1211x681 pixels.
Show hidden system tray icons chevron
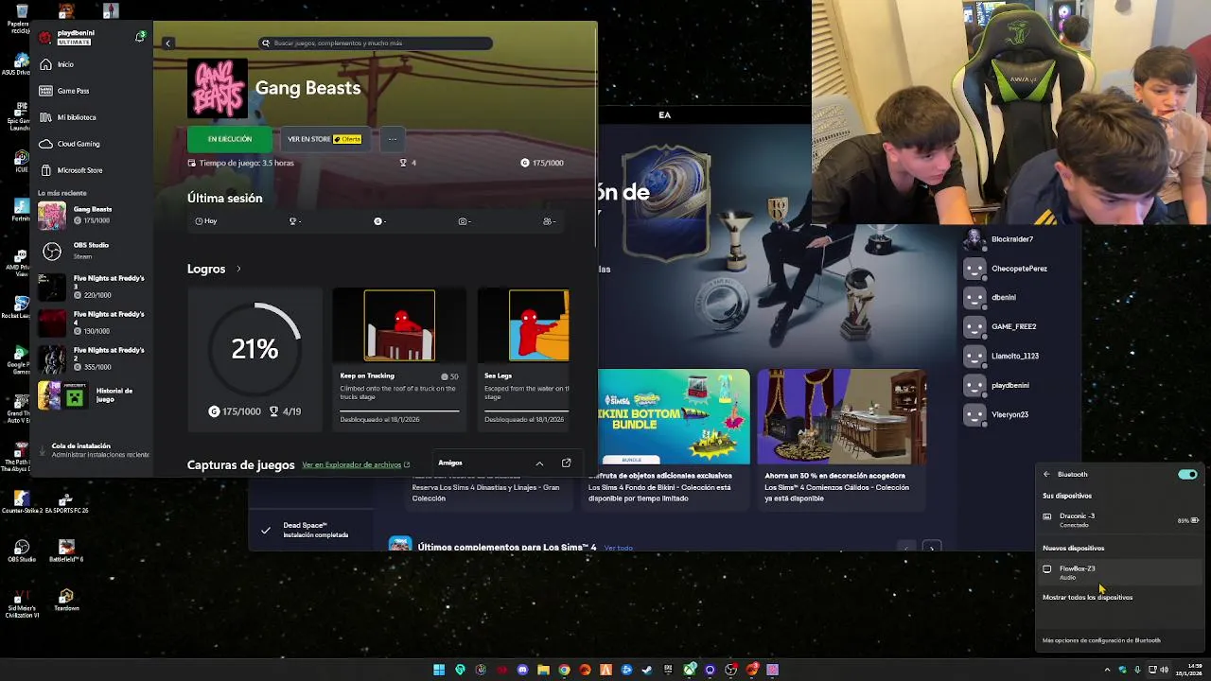[x=1107, y=670]
